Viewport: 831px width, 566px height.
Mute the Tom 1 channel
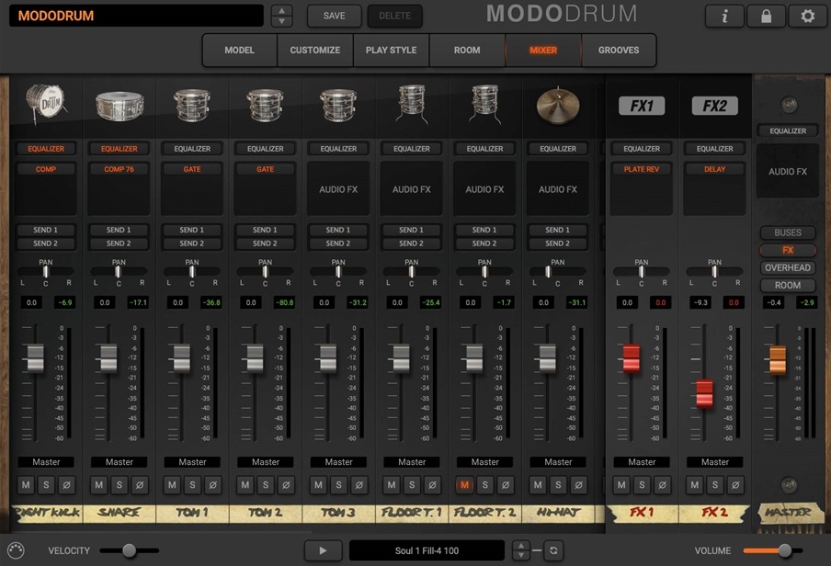[172, 484]
